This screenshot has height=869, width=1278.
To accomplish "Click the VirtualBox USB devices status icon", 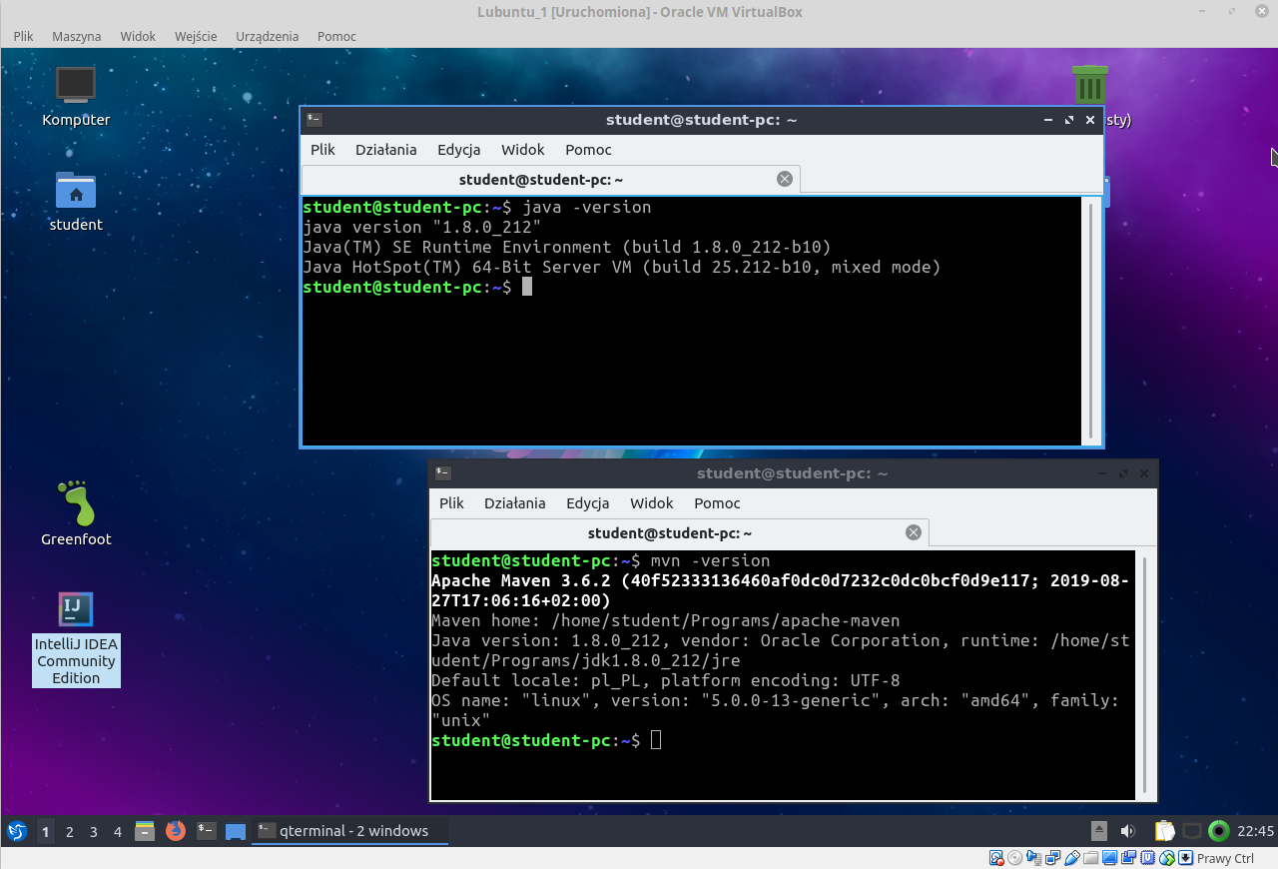I will [x=1072, y=858].
